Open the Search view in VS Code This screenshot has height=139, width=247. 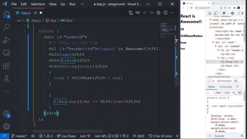(x=6, y=27)
